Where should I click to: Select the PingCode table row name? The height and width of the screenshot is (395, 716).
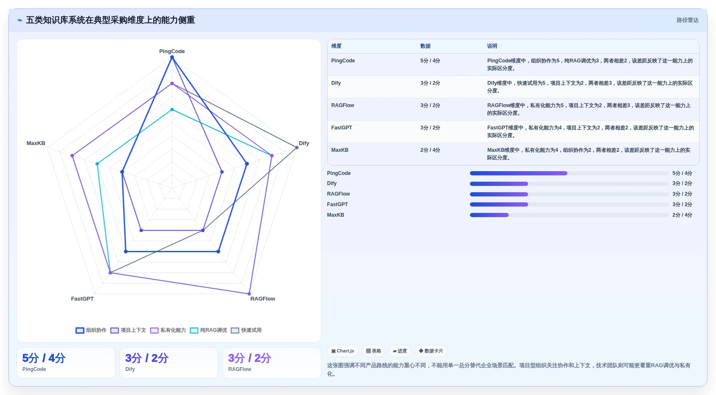343,61
